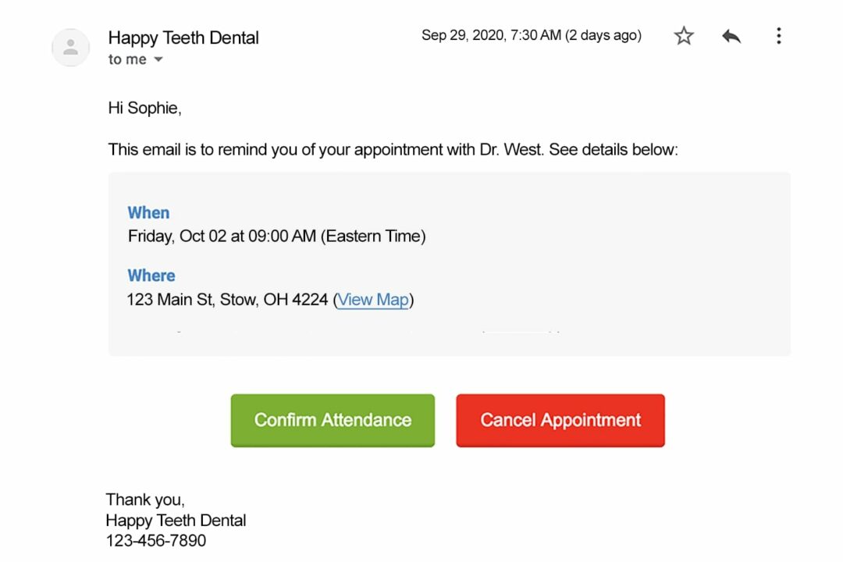
Task: Expand the 'to me' recipient details
Action: click(136, 59)
